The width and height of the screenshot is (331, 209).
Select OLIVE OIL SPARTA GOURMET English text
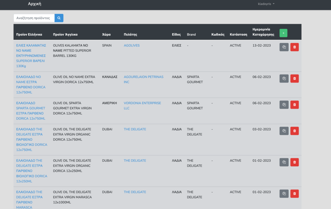coord(72,108)
